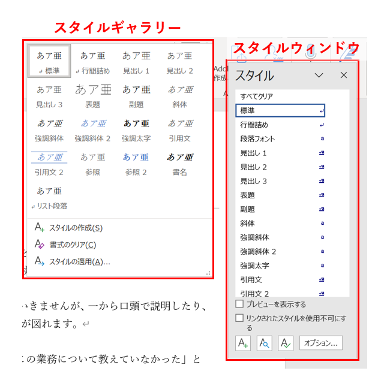
Task: Apply 引用文 from the gallery
Action: [180, 130]
